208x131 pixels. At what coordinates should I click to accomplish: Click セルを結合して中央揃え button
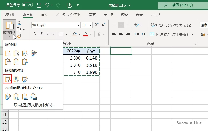coord(169,34)
